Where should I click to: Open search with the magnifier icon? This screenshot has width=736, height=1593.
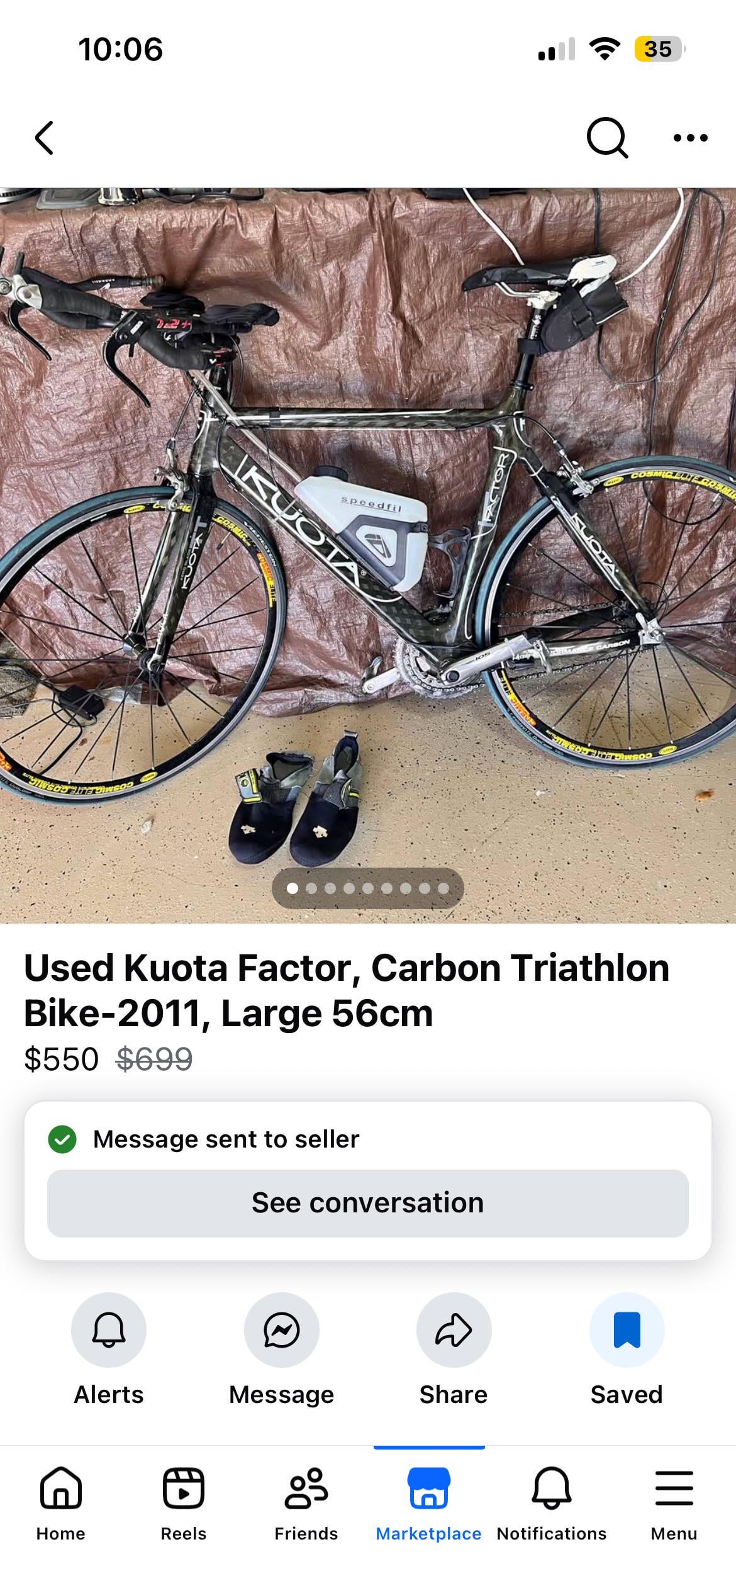(607, 138)
